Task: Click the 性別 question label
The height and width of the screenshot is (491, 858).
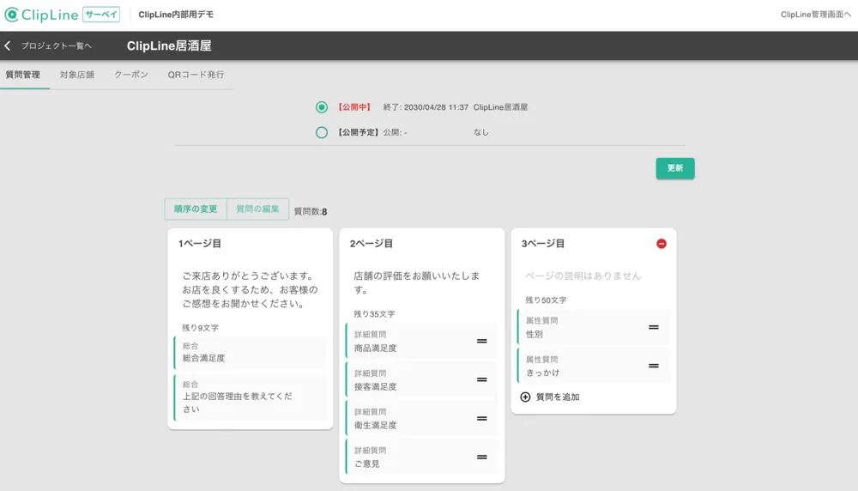Action: click(x=534, y=334)
